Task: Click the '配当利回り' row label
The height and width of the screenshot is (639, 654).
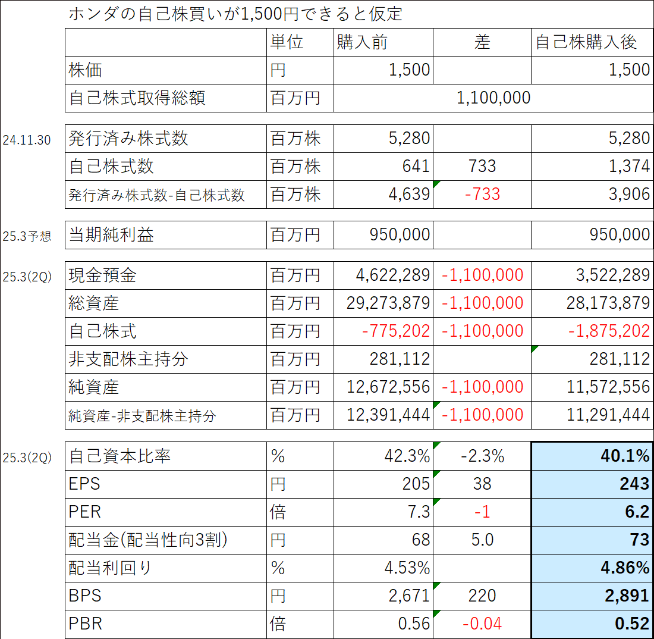Action: 110,568
